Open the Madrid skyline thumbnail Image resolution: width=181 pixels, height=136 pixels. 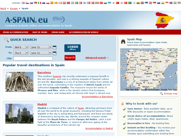(19, 114)
